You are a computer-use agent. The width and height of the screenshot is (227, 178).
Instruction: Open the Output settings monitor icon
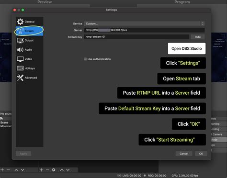pyautogui.click(x=20, y=40)
